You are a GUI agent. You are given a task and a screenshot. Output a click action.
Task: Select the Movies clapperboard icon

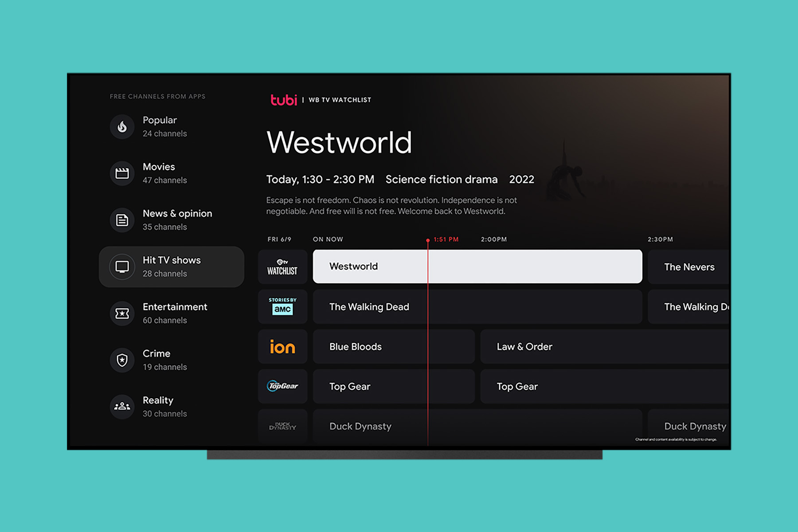point(122,173)
